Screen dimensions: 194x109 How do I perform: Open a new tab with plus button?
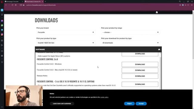[45, 2]
